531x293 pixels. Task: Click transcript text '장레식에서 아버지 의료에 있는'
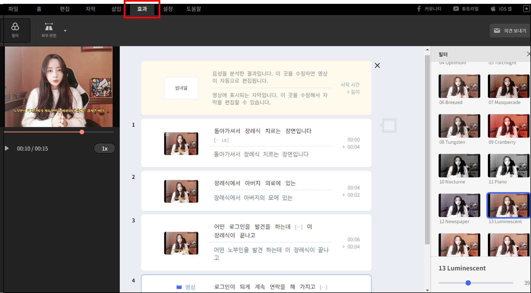[x=255, y=183]
